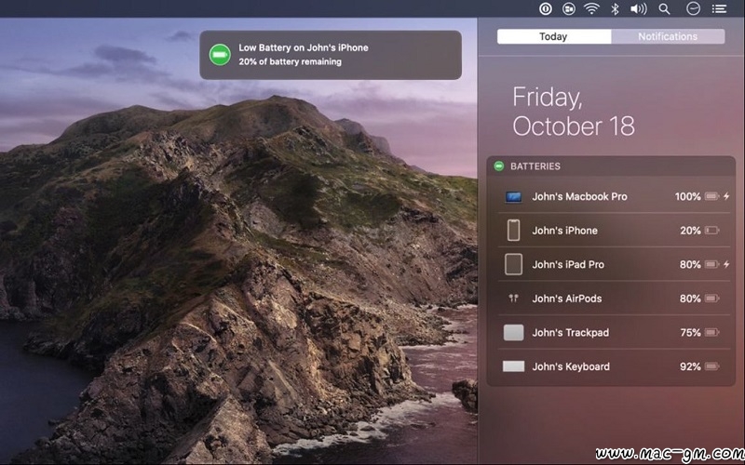Open the Bluetooth menu
The width and height of the screenshot is (745, 465).
(615, 8)
